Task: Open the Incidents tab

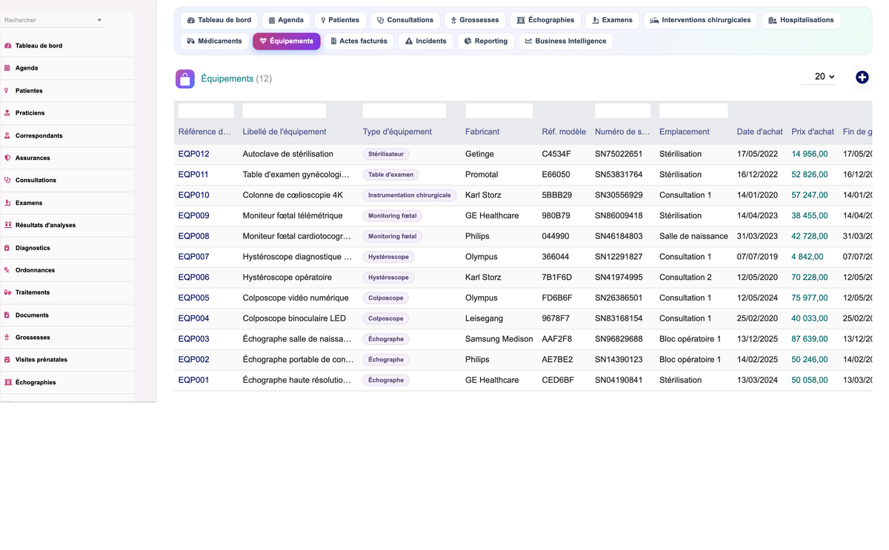Action: tap(426, 41)
